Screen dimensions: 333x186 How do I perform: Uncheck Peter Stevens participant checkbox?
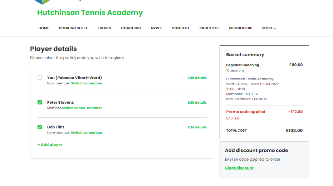pos(40,102)
